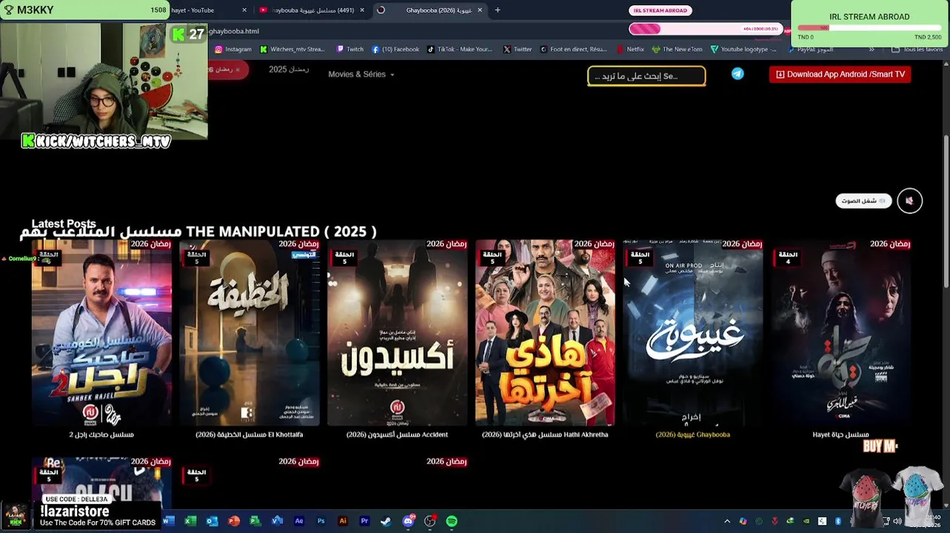
Task: Expand the bookmarks overflow chevron
Action: (x=872, y=50)
